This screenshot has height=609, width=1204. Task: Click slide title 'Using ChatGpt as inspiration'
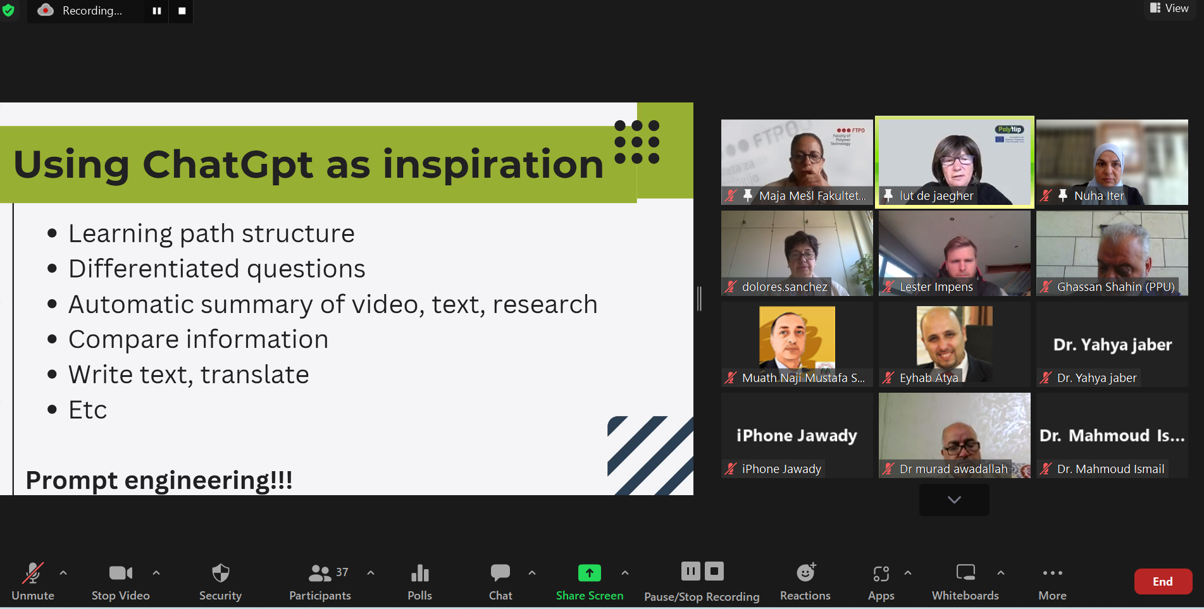pos(308,164)
